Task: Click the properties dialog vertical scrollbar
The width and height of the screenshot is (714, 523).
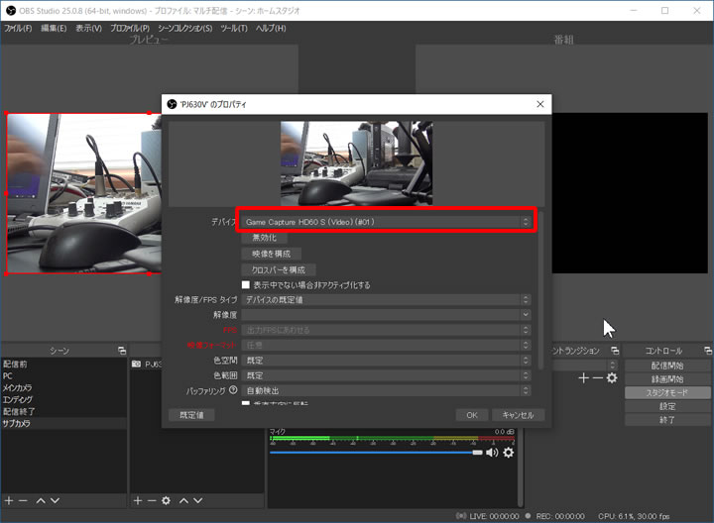Action: [541, 291]
